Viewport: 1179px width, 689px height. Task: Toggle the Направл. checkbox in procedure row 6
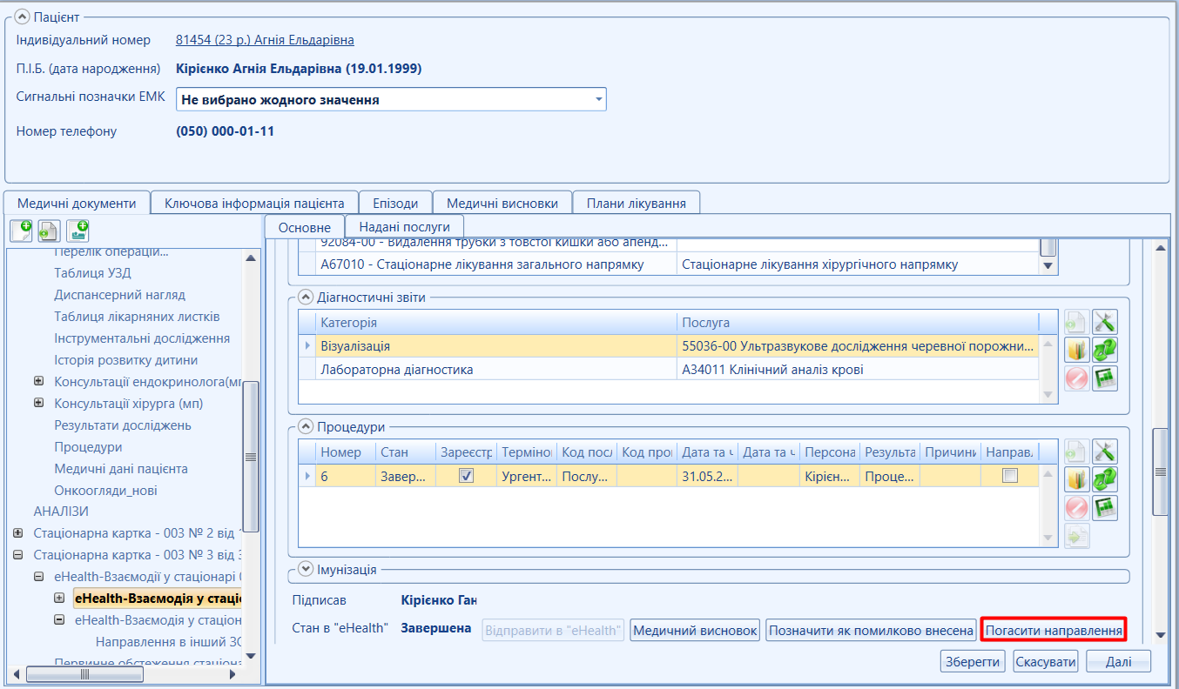click(1009, 476)
